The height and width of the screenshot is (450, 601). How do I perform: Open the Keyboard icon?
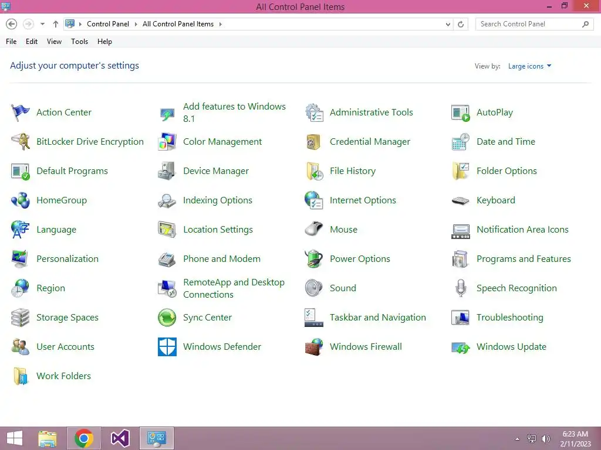tap(461, 200)
